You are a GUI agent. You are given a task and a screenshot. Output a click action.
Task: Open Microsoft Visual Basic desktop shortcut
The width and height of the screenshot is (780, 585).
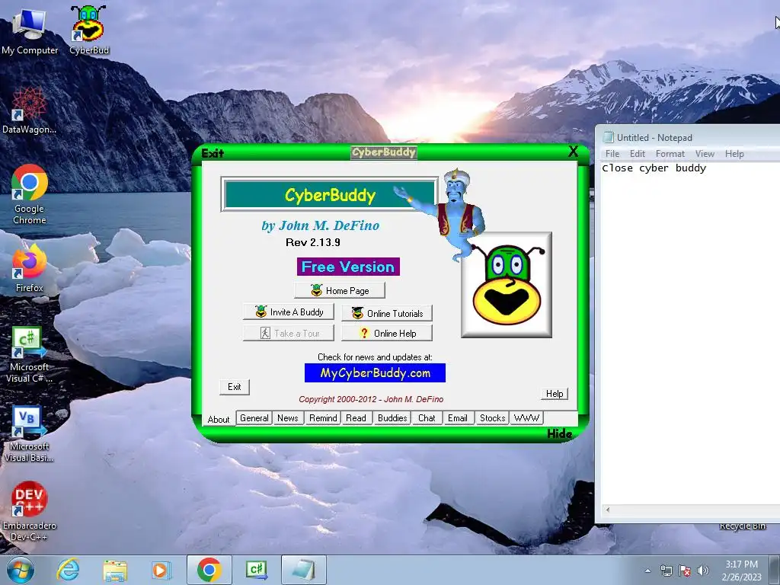29,433
